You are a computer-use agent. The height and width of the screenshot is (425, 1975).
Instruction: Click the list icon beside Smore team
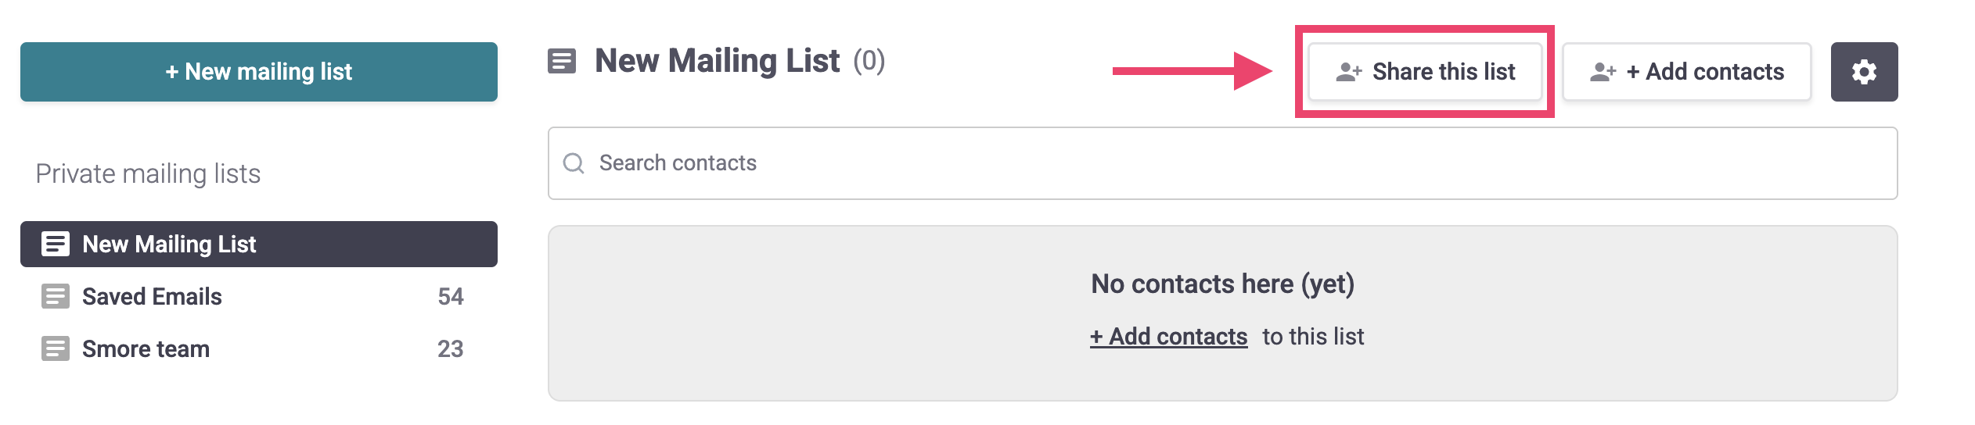click(x=56, y=348)
